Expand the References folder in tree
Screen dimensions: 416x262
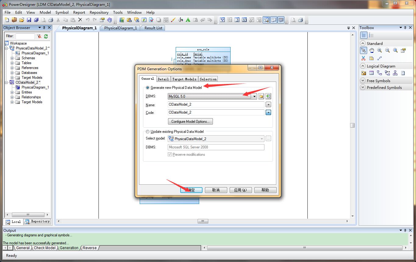tap(12, 68)
